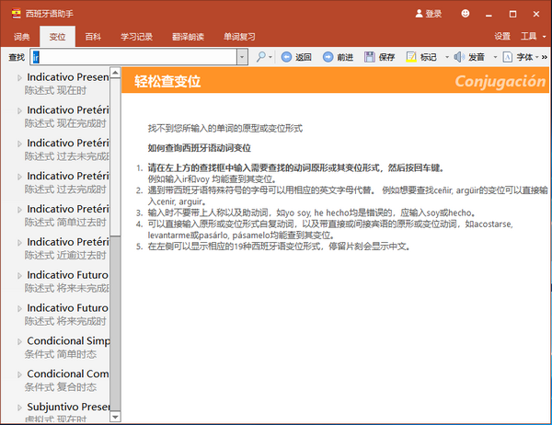Open the 工具 tools dropdown menu
Viewport: 552px width, 425px height.
pos(529,37)
